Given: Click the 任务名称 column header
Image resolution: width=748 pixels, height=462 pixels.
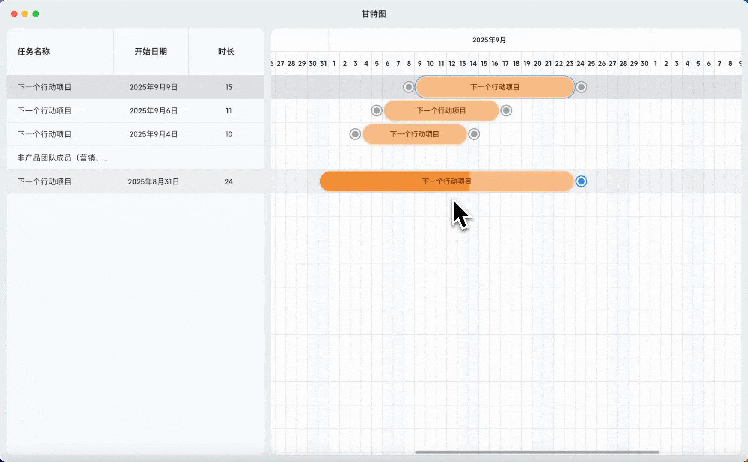Looking at the screenshot, I should [34, 52].
